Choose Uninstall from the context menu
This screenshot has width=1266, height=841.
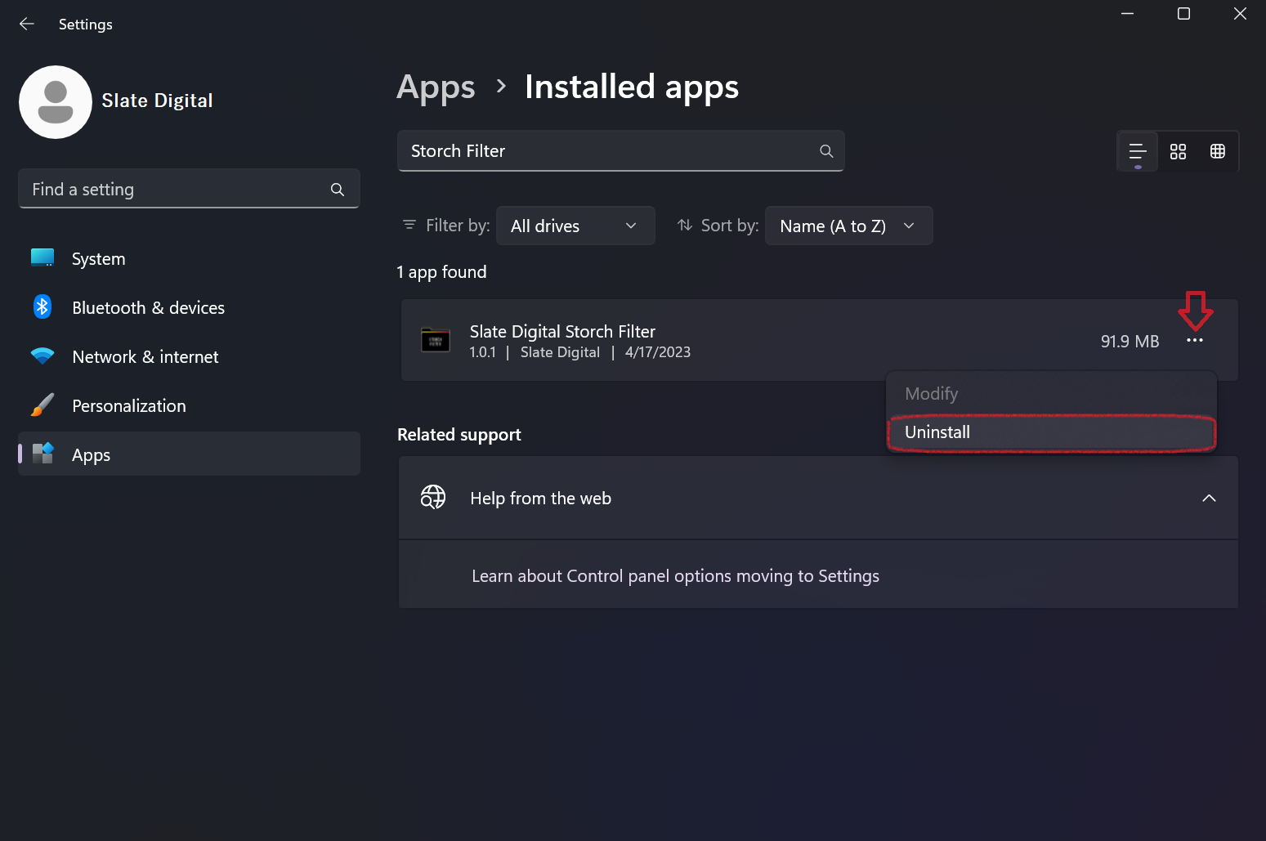(x=1051, y=432)
